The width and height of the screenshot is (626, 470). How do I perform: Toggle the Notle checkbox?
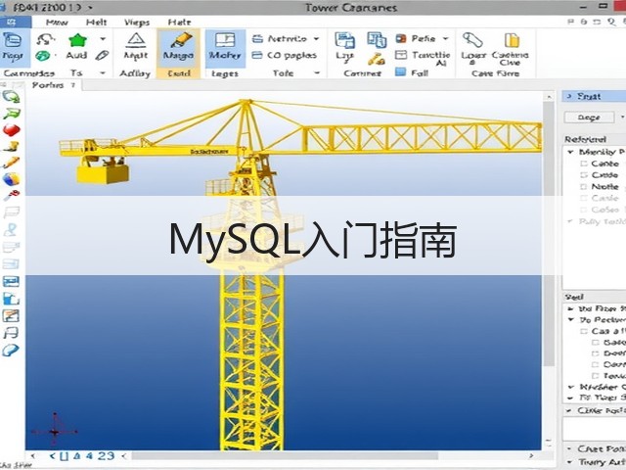584,187
